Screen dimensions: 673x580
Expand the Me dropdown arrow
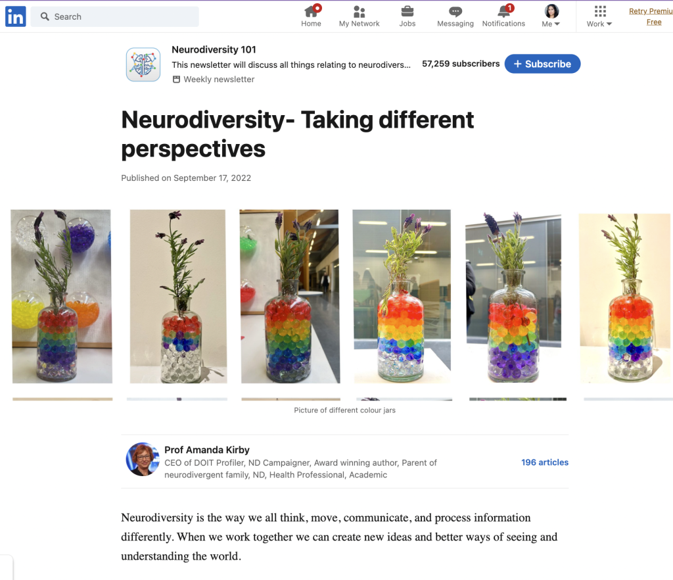pos(557,24)
